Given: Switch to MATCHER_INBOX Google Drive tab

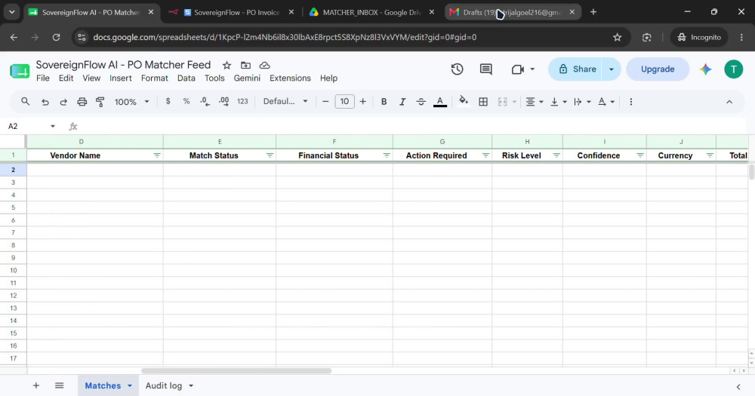Looking at the screenshot, I should click(x=371, y=13).
